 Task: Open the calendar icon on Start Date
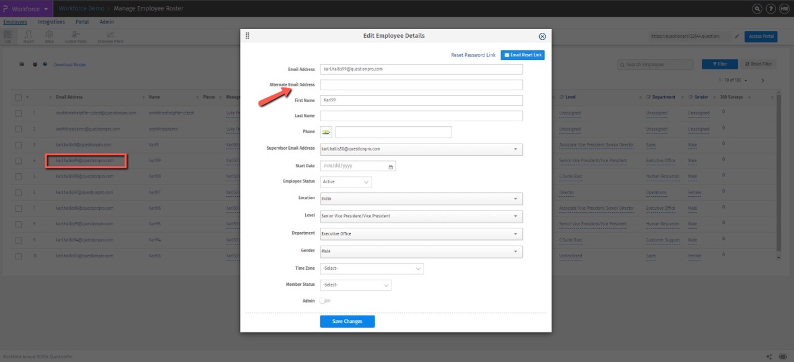(390, 166)
